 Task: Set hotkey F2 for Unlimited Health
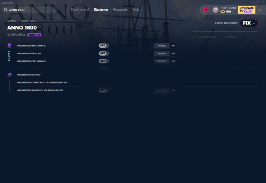tap(173, 53)
